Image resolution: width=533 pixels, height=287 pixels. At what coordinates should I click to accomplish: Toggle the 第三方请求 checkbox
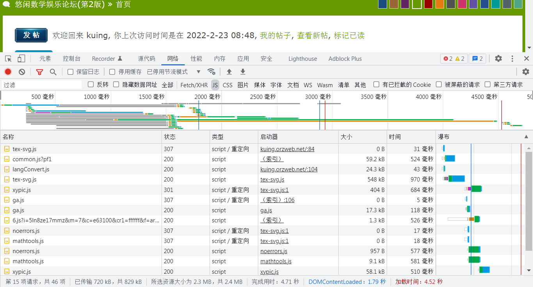(x=487, y=85)
